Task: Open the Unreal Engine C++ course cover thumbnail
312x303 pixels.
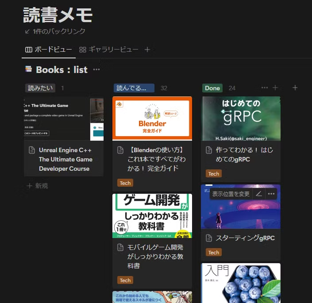Action: [x=64, y=119]
